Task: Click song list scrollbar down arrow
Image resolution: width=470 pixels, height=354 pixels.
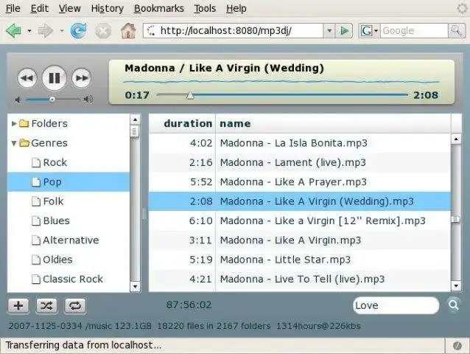Action: click(x=456, y=286)
